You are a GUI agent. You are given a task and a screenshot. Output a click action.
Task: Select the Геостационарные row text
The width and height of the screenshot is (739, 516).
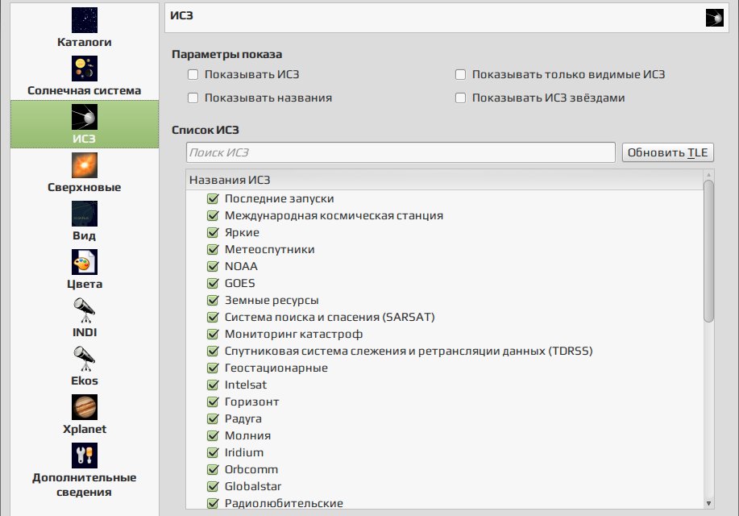pos(276,368)
